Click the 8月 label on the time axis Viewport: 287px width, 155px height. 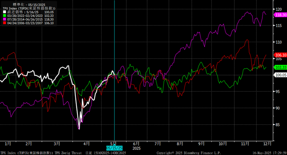click(180, 144)
